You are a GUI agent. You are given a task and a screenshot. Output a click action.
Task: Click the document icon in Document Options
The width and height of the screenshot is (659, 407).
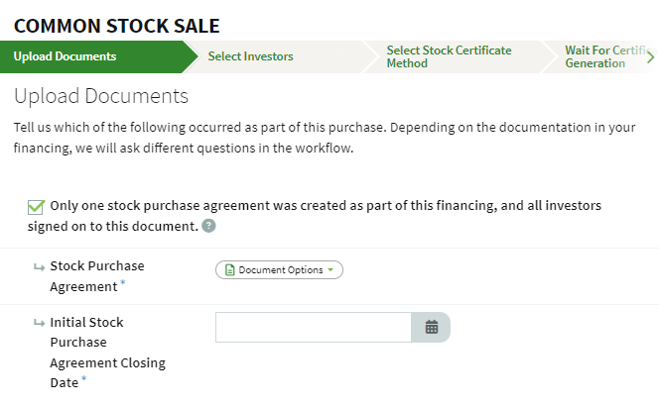229,270
